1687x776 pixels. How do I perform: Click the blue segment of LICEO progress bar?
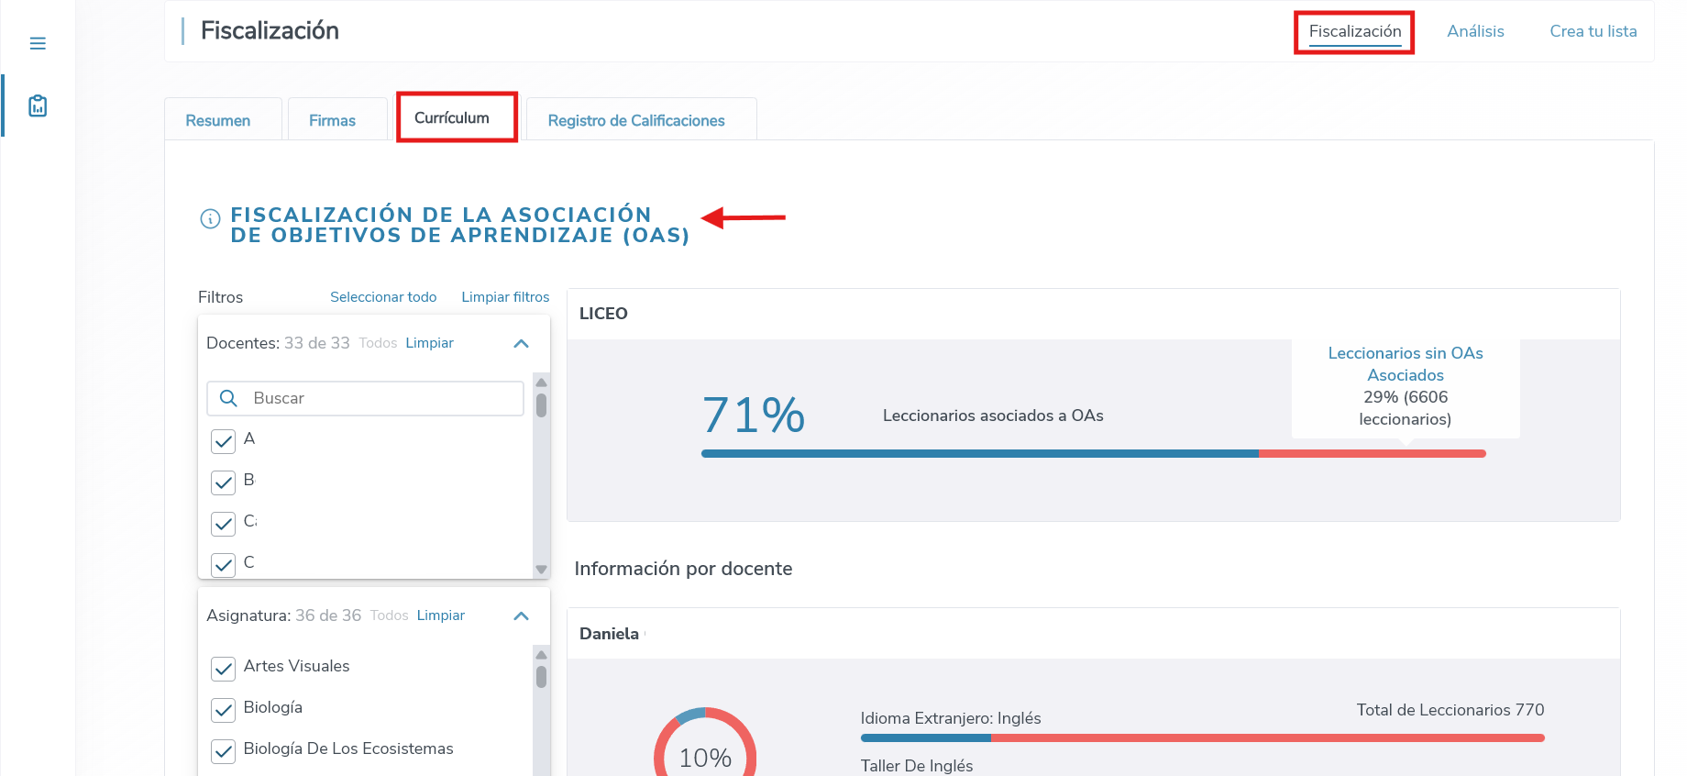point(980,454)
